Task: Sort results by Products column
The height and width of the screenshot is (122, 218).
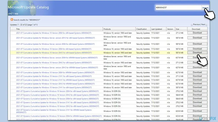Action: (x=107, y=29)
